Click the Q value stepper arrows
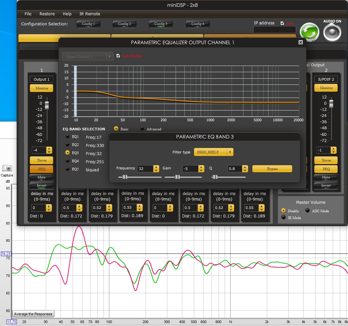Viewport: 348px width, 326px height. click(245, 169)
